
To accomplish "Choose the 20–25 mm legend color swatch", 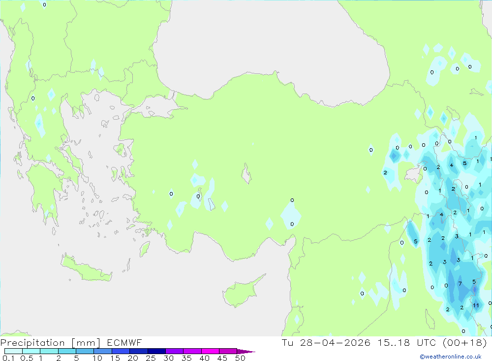I will [138, 351].
